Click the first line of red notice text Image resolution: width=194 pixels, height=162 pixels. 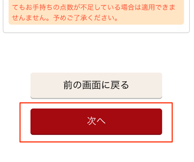[x=93, y=7]
